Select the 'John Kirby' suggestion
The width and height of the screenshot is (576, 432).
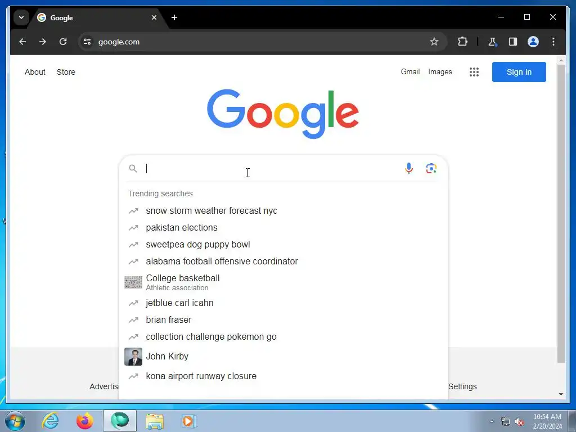(283, 356)
